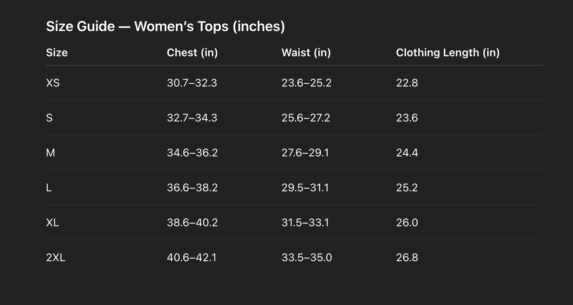Click clothing length value 26.0
Viewport: 573px width, 305px height.
point(407,223)
